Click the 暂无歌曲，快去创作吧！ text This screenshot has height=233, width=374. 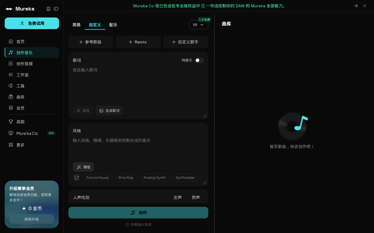[x=292, y=146]
